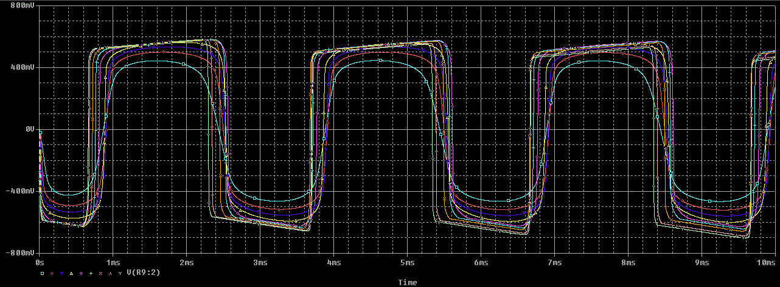Image resolution: width=780 pixels, height=287 pixels.
Task: Click the cyan square legend marker
Action: point(43,273)
